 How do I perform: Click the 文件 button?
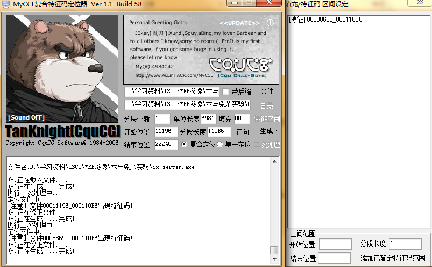point(267,91)
